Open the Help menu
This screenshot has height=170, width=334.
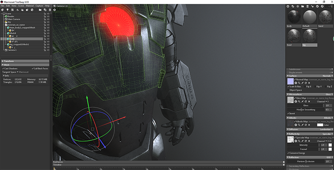47,6
